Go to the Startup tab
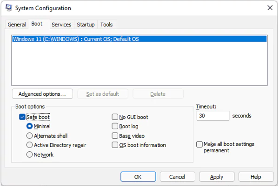This screenshot has height=186, width=279. click(x=86, y=25)
